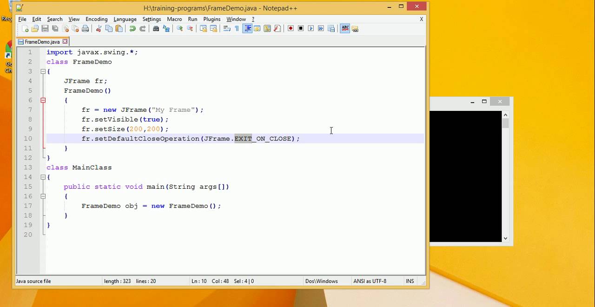
Task: Open the User Defined Language icon
Action: click(x=257, y=29)
